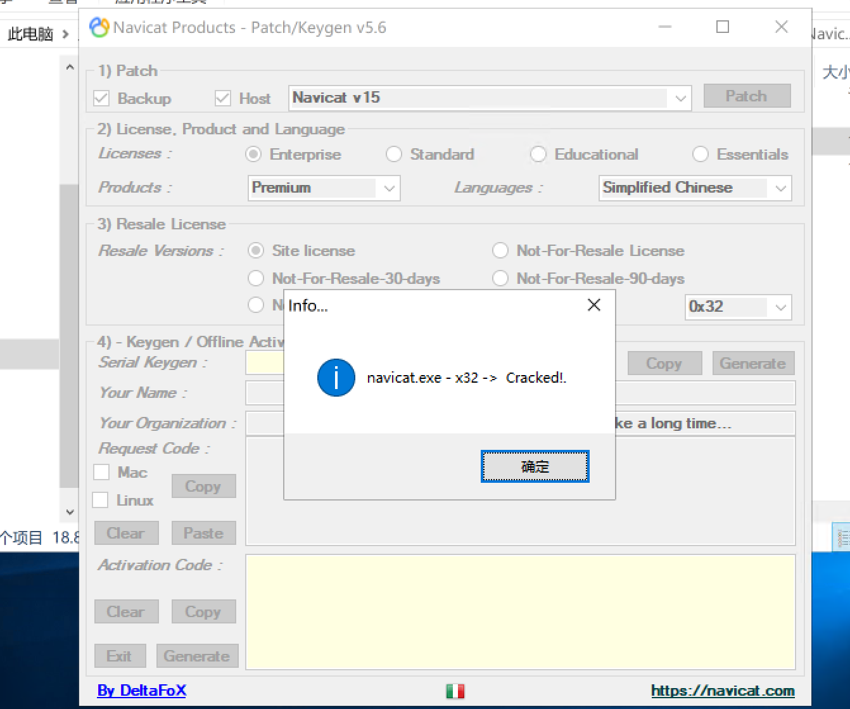Select the Not-For-Resale License radio button
850x709 pixels.
[x=500, y=250]
